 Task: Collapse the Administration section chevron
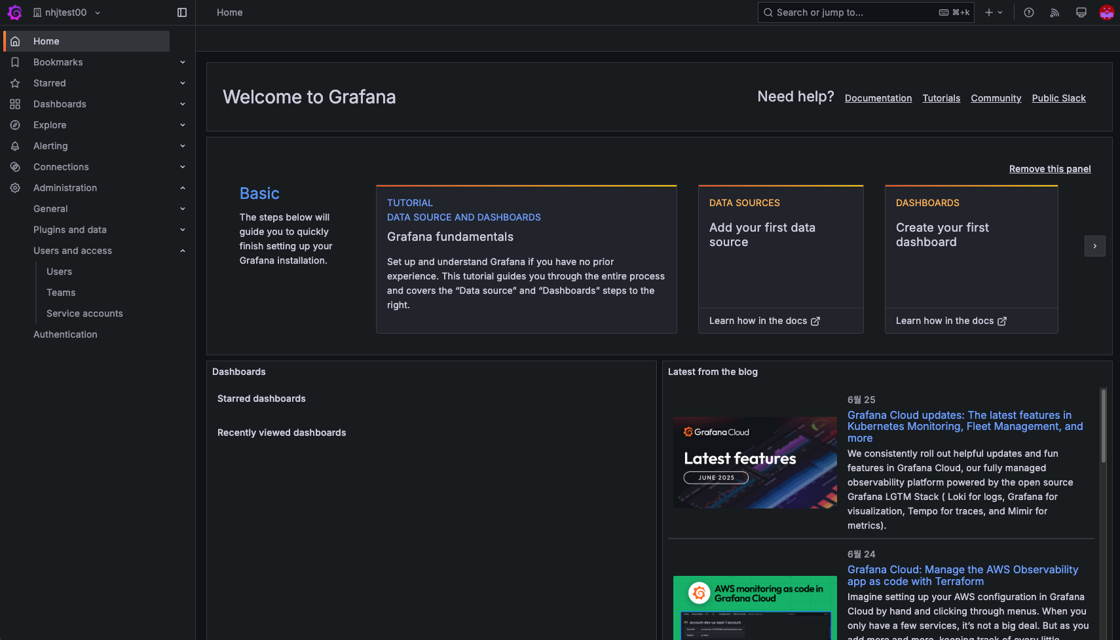183,188
